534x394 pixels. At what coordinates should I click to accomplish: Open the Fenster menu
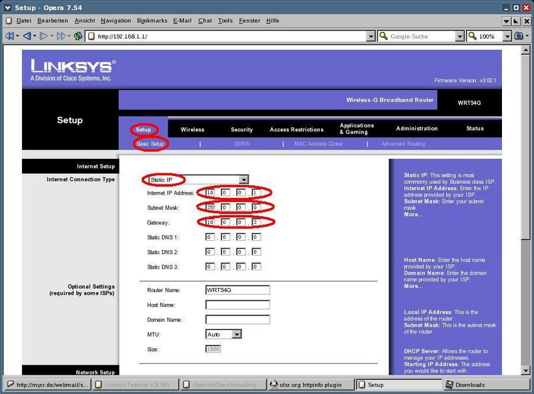click(250, 21)
